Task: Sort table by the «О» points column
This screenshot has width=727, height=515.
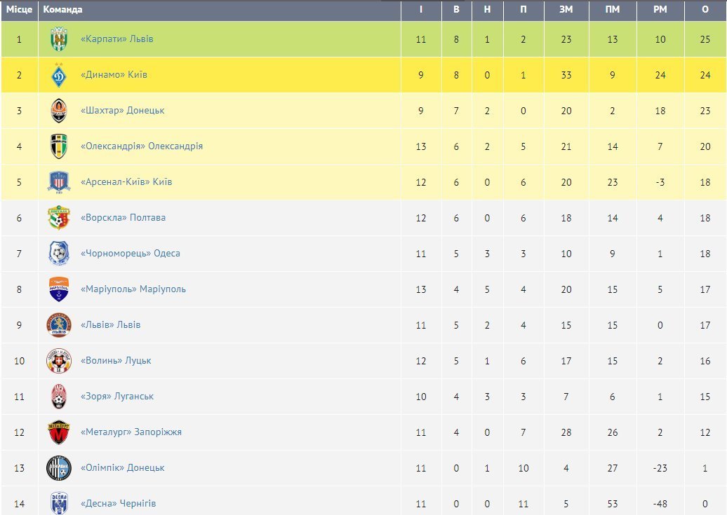Action: pos(705,10)
